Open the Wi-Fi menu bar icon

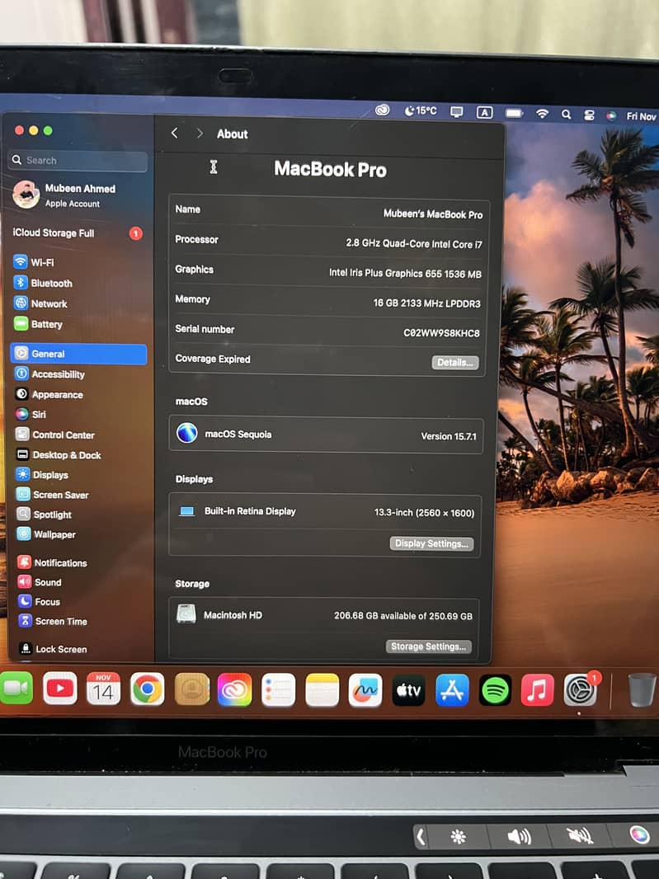[542, 114]
